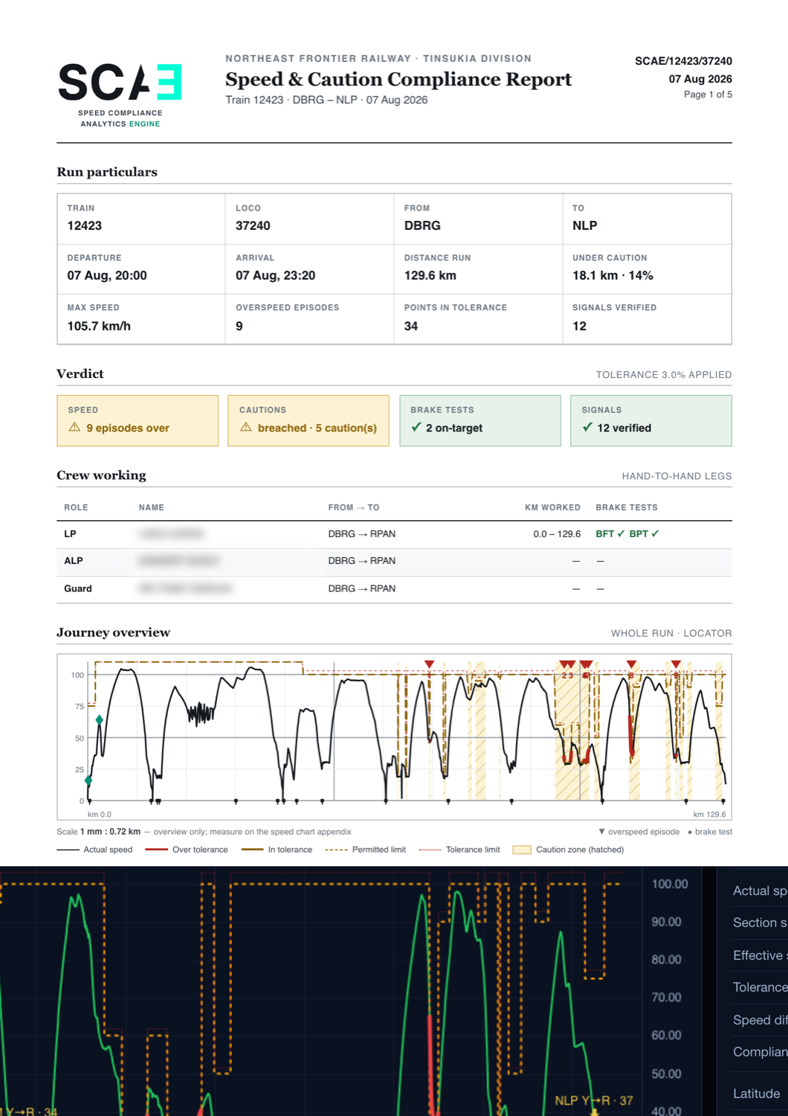
Task: Click the "WHOLE RUN · LOCATOR" label
Action: (671, 633)
